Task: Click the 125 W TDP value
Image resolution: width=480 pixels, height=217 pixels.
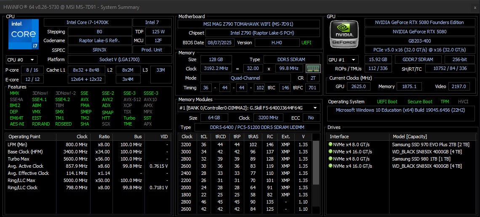Action: tap(158, 32)
